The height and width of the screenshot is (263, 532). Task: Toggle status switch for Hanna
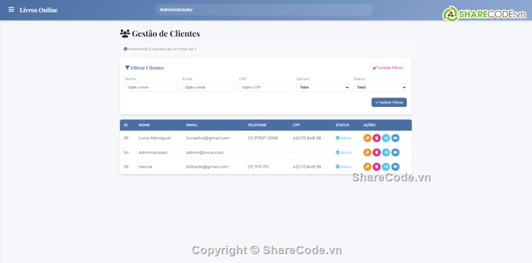395,166
